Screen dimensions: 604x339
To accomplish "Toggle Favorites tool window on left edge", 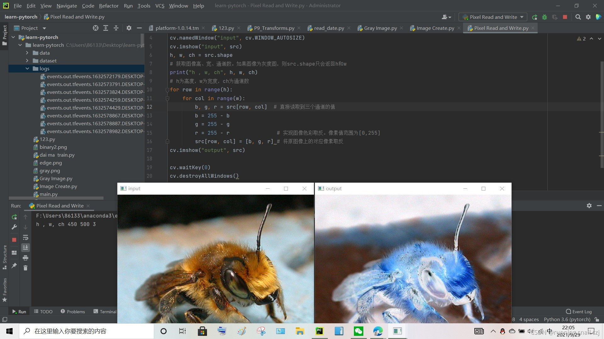I will click(4, 290).
